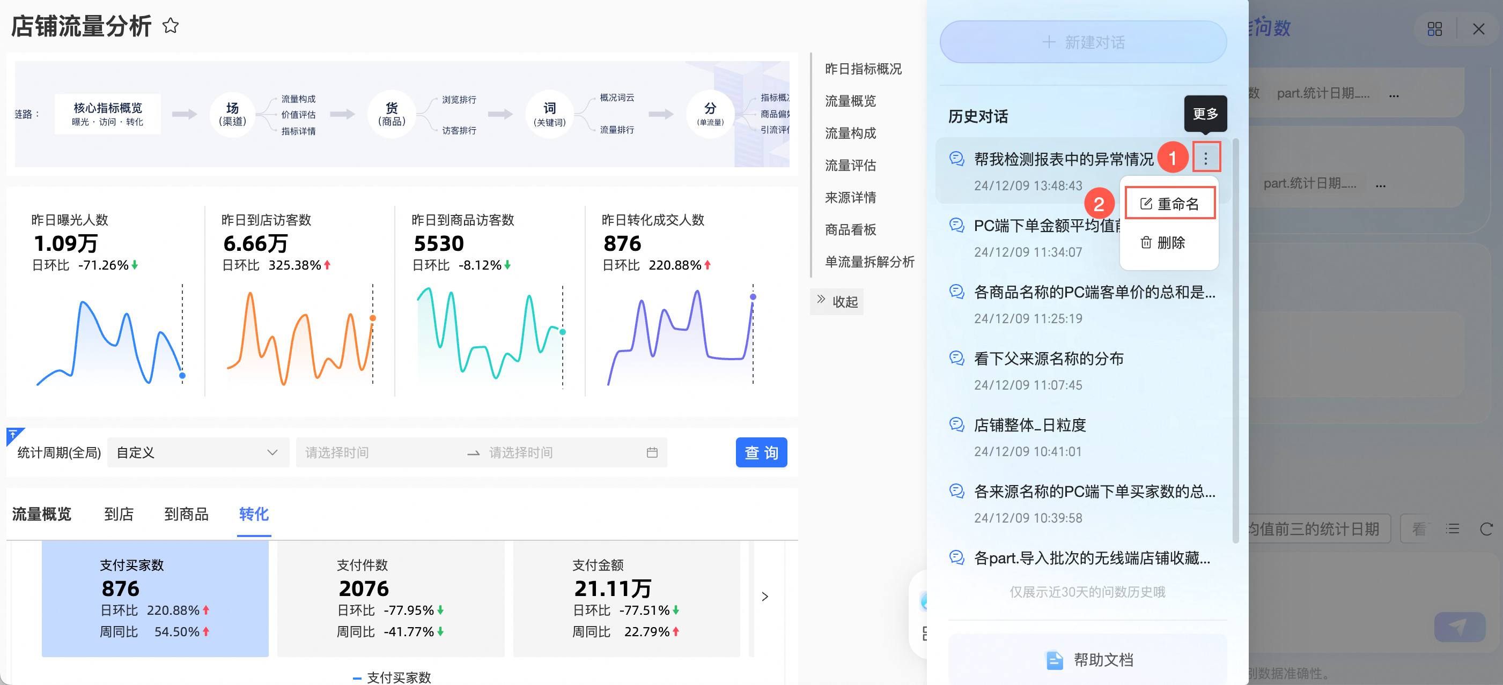Click the 昨日到店访客数 orange line chart
The width and height of the screenshot is (1503, 685).
[x=300, y=335]
